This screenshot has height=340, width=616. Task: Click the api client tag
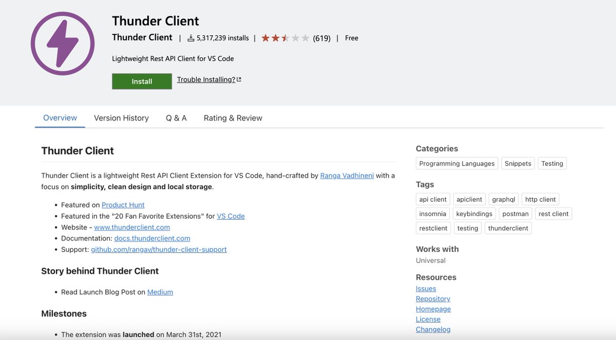click(433, 199)
